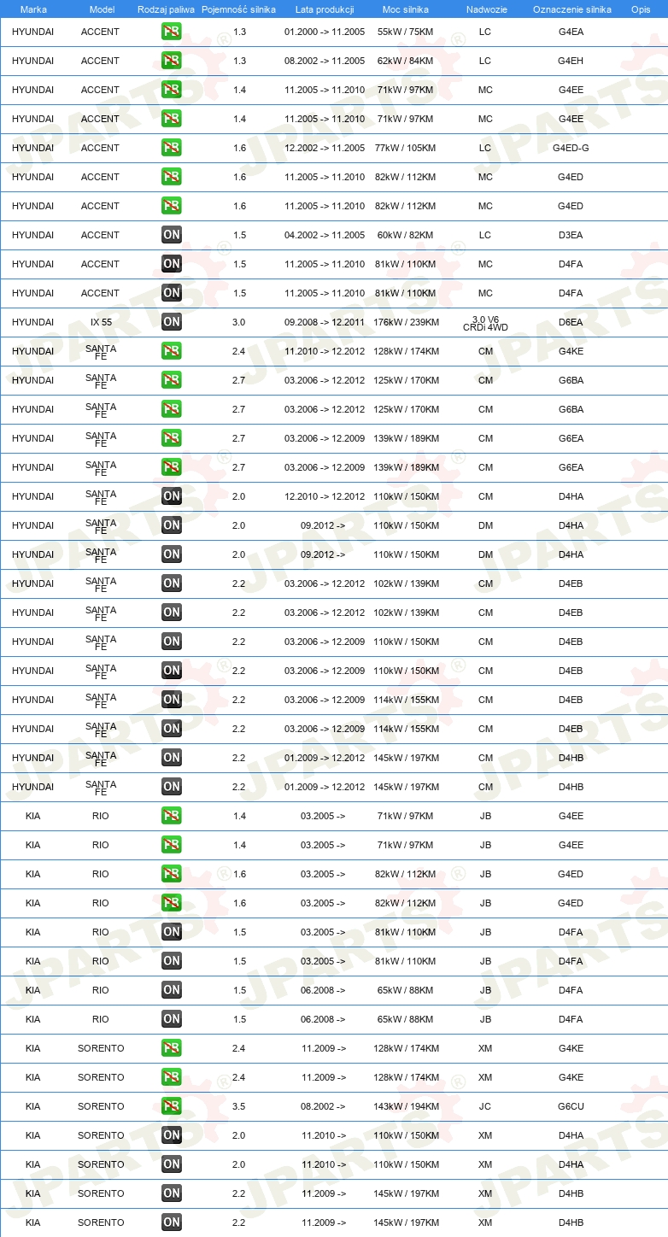Click the ON diesel icon in the IX 55 row
The height and width of the screenshot is (1237, 668).
point(172,322)
